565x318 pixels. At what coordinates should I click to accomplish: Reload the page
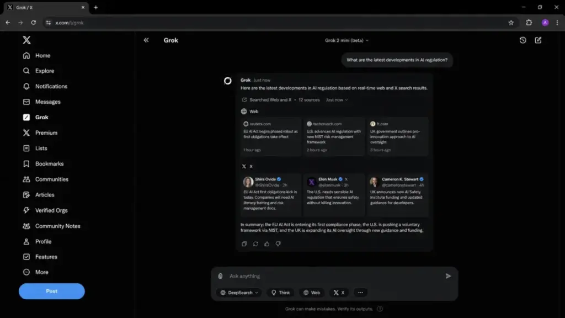tap(33, 22)
